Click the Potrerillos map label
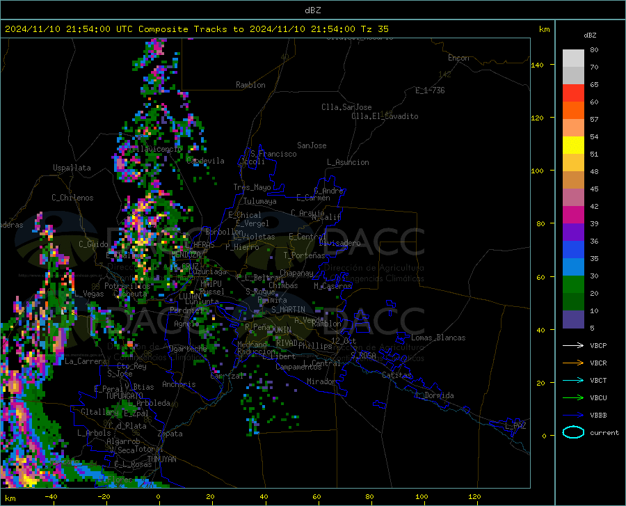 pos(127,286)
